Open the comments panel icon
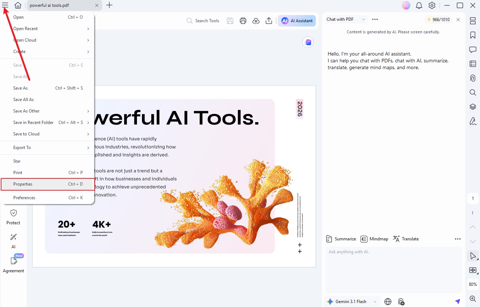The image size is (480, 307). click(473, 49)
